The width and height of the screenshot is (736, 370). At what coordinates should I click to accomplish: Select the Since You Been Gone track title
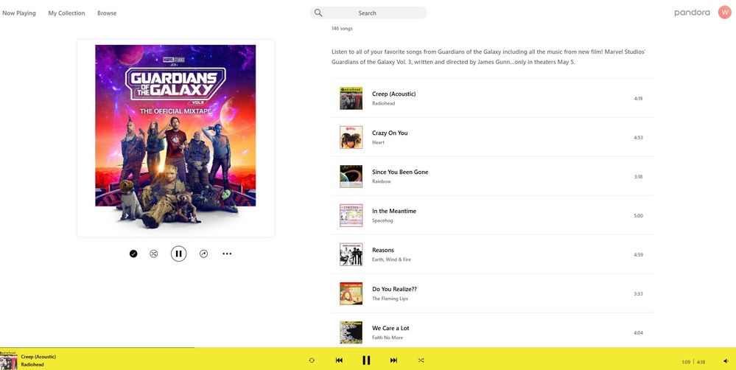400,172
